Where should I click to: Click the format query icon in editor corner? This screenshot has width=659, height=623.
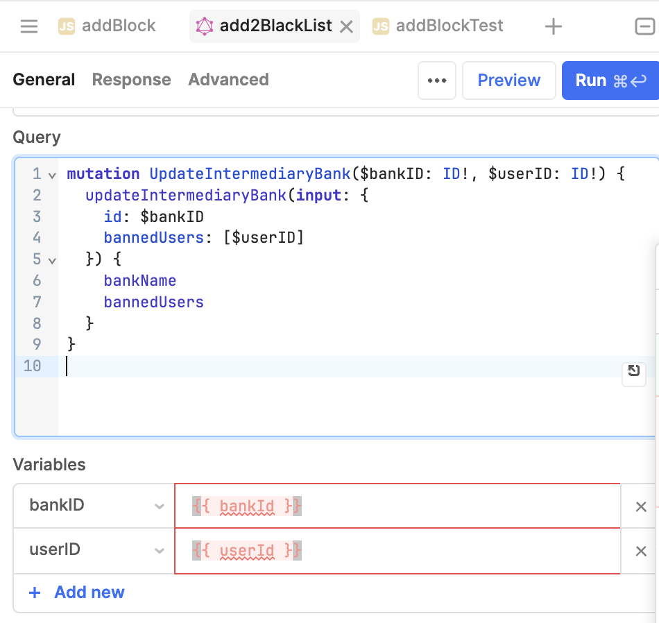tap(633, 371)
